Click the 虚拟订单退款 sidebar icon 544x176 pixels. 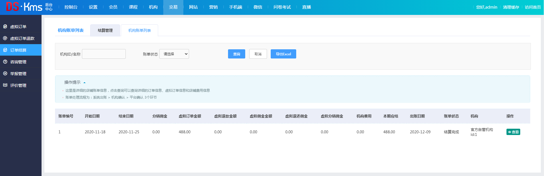pyautogui.click(x=5, y=38)
